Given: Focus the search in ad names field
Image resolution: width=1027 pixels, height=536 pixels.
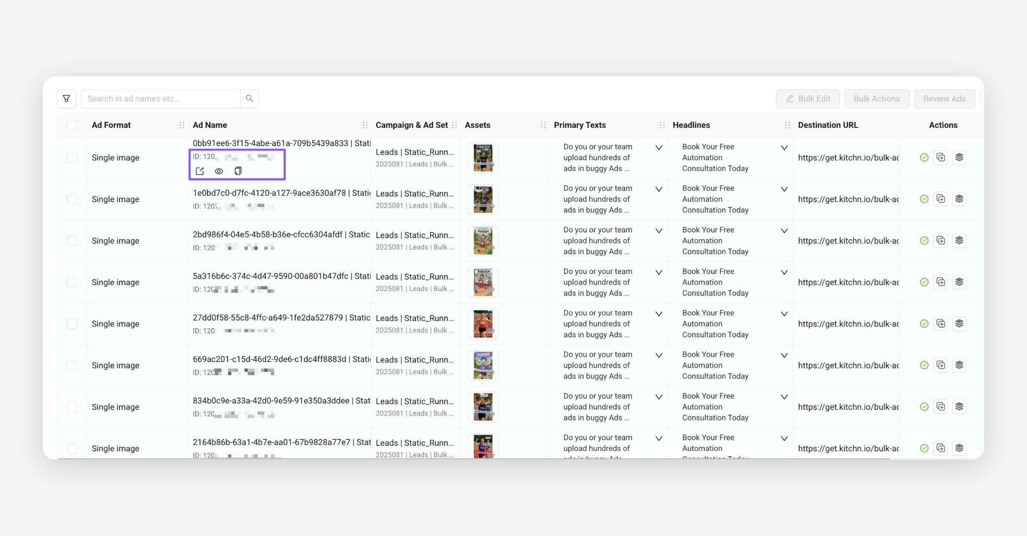Looking at the screenshot, I should tap(160, 99).
